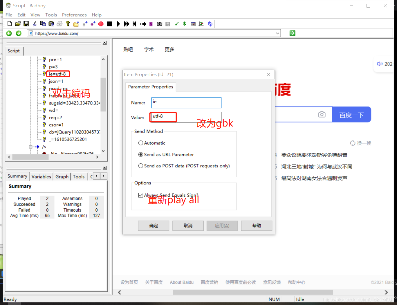Click the right arrow to reveal hidden tabs
The height and width of the screenshot is (305, 397).
pos(103,176)
